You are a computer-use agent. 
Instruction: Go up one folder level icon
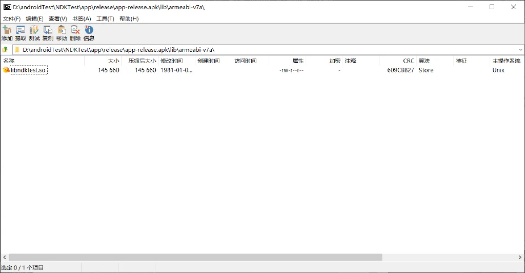(x=5, y=50)
